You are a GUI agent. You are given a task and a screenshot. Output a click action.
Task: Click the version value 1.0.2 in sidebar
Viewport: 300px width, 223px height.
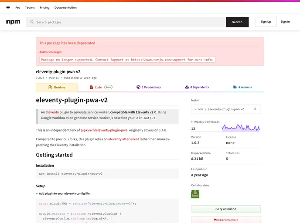[x=195, y=143]
